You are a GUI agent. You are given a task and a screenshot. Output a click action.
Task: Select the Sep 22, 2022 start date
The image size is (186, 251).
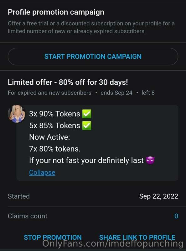click(159, 196)
